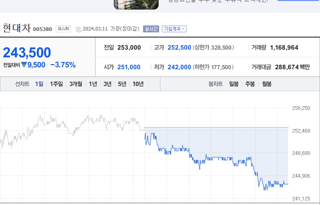Viewport: 320px width, 205px height.
Task: Click the date 2024.03.11 기준(장마감)
Action: [x=111, y=29]
